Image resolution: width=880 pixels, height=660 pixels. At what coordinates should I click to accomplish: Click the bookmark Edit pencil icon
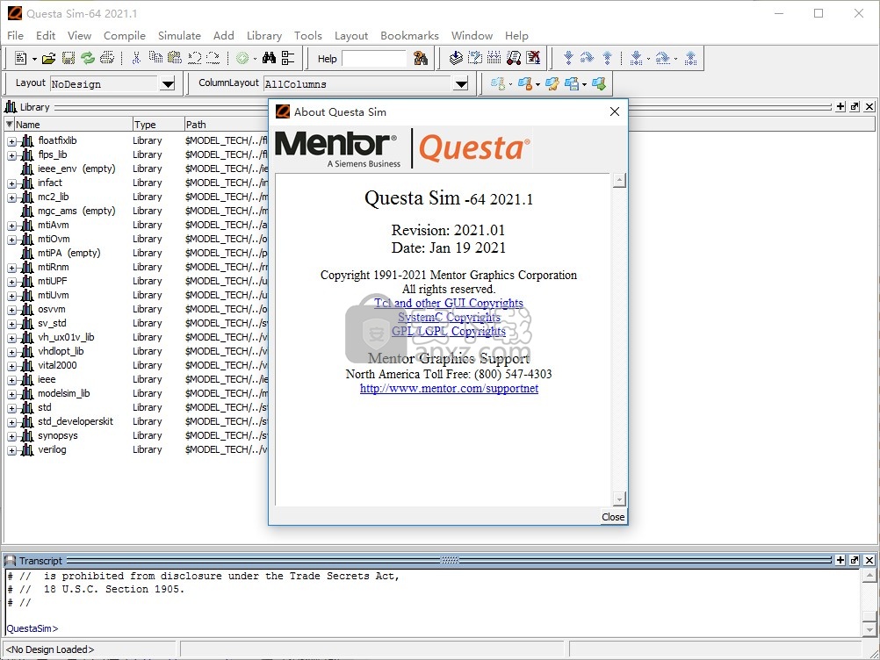pos(552,84)
